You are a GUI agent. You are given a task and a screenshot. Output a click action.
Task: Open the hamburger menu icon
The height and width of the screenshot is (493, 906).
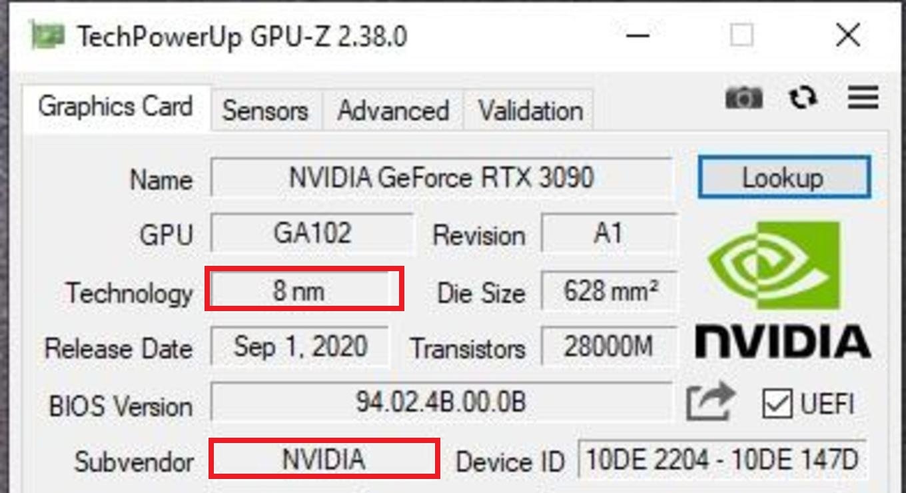click(x=863, y=98)
